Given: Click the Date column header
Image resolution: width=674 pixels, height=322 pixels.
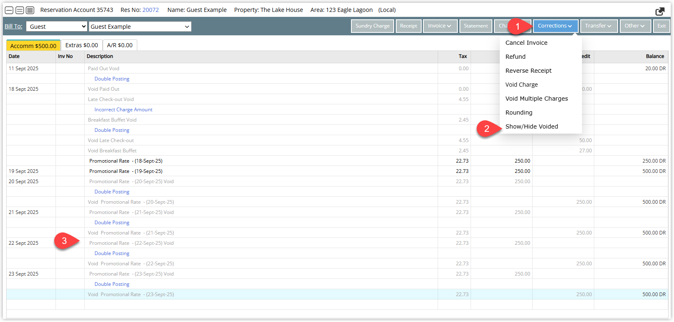Looking at the screenshot, I should point(31,57).
